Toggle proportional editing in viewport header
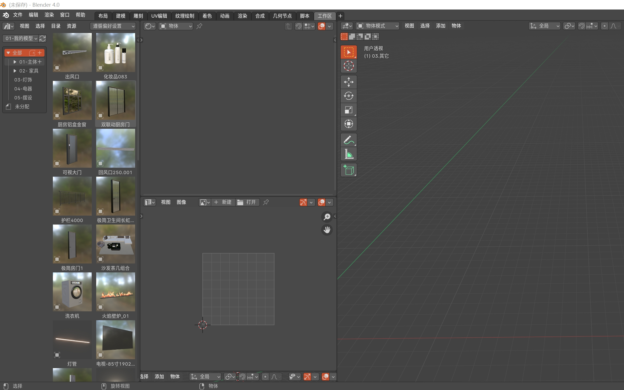The width and height of the screenshot is (624, 390). (x=604, y=26)
